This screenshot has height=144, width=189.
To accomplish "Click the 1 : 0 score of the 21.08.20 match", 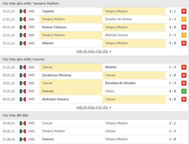I will coord(173,139).
